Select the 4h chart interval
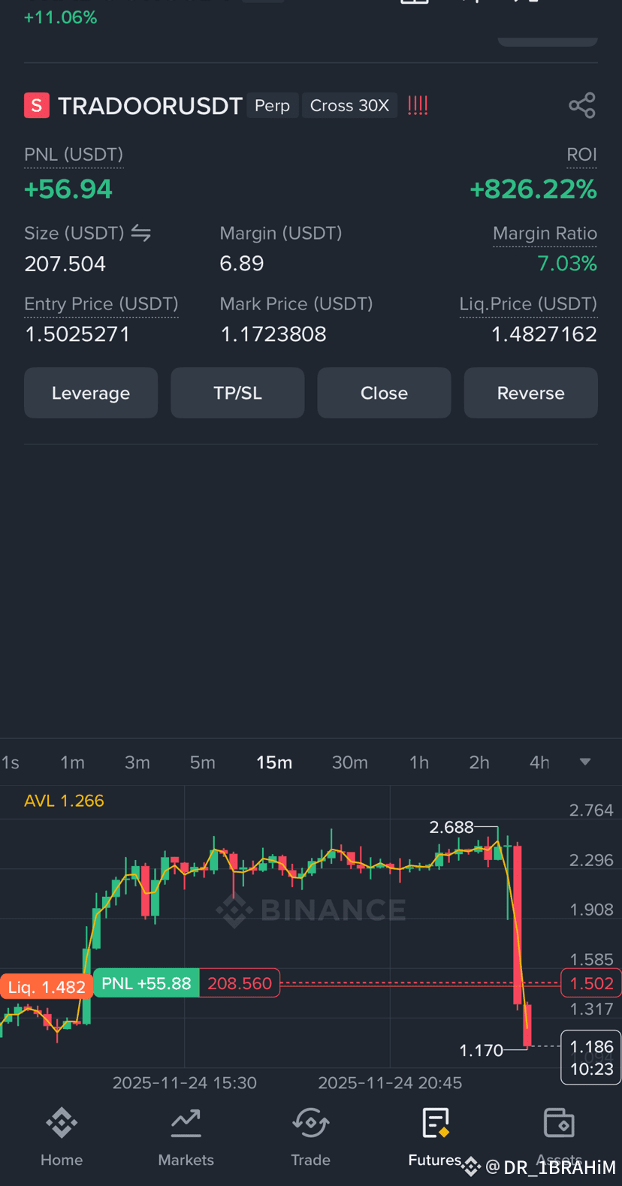This screenshot has height=1186, width=622. (x=539, y=762)
